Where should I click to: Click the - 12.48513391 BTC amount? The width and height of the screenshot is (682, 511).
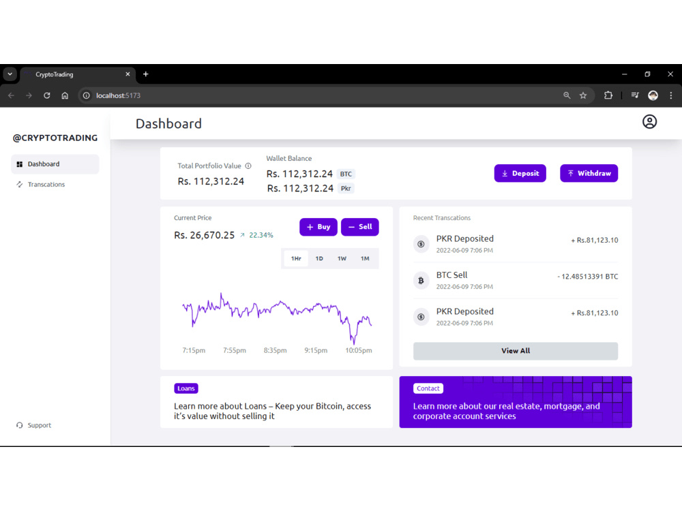(x=588, y=277)
